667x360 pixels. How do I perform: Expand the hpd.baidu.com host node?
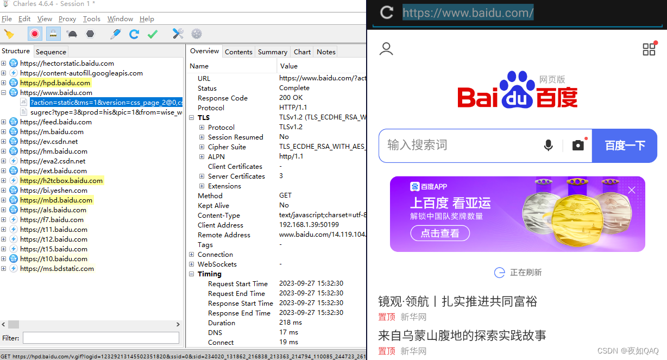(3, 83)
